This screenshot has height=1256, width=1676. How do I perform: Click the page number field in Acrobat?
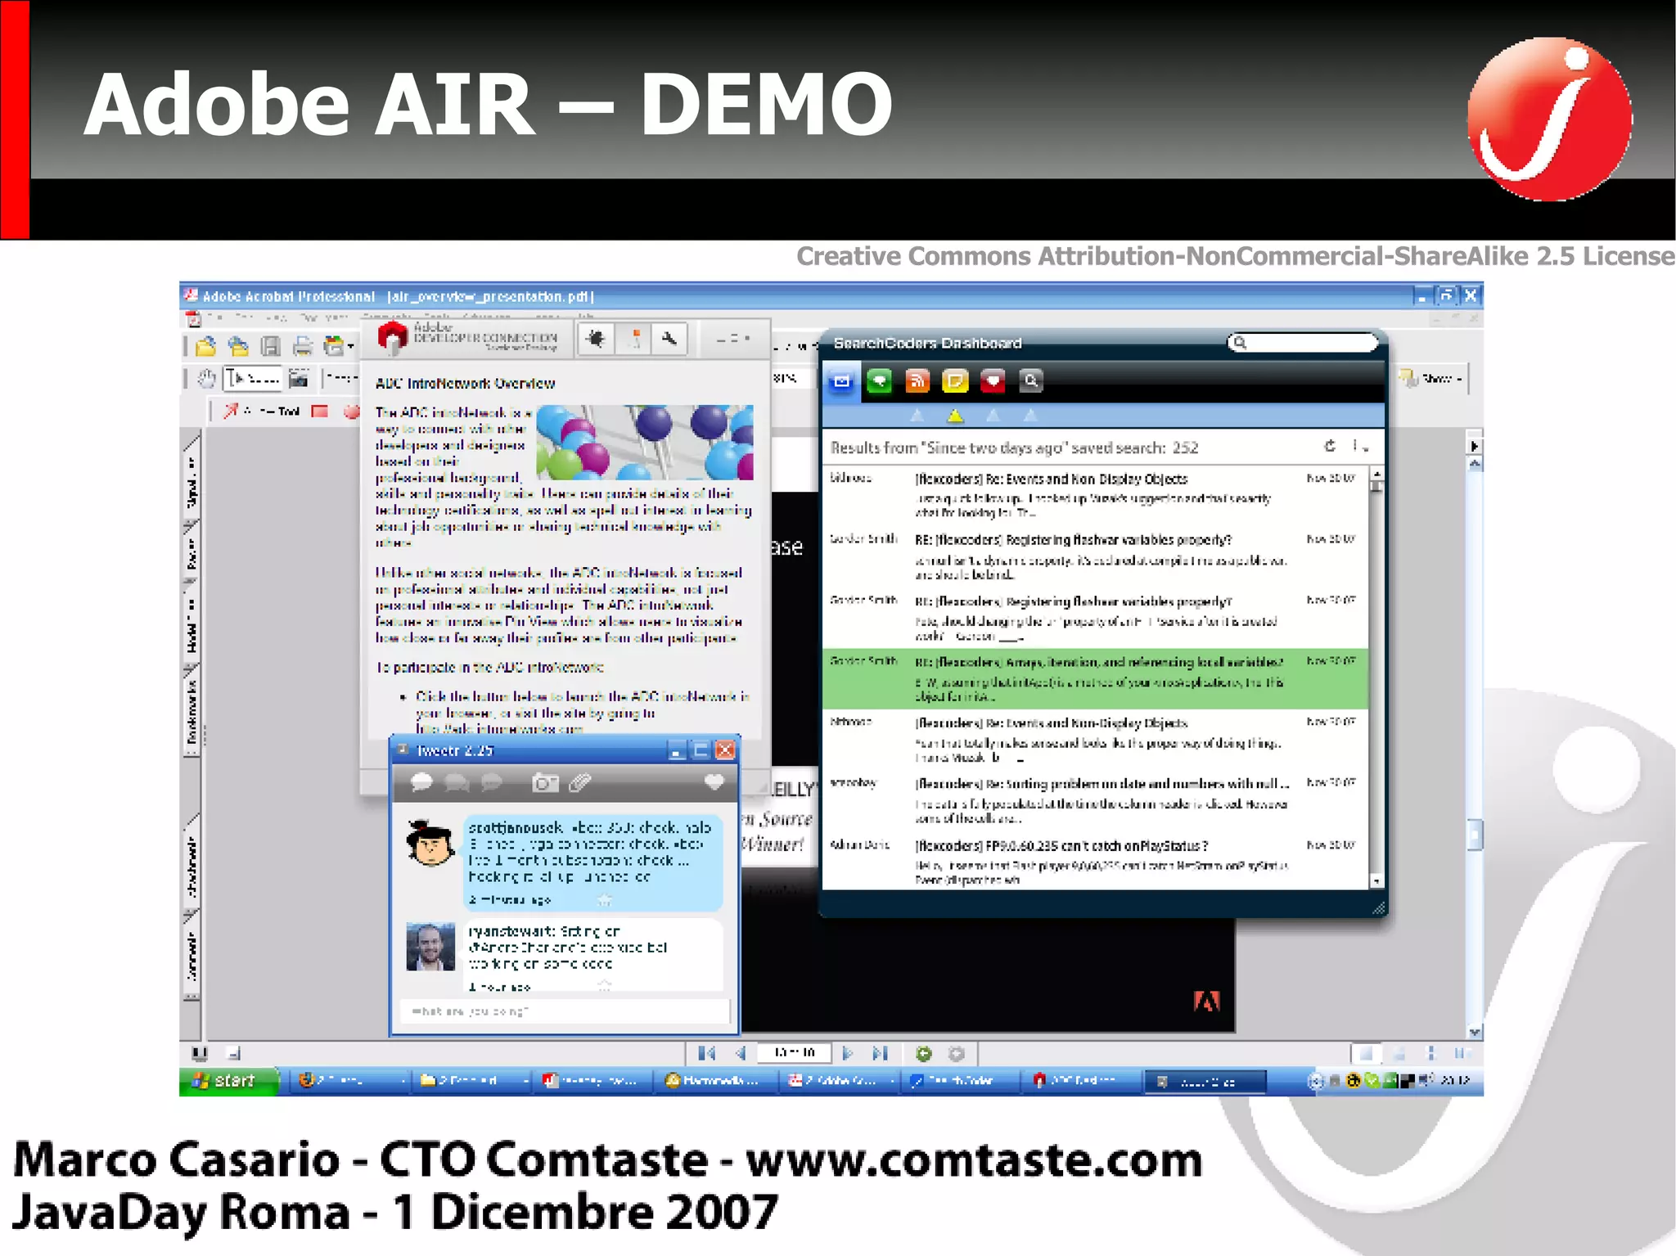[793, 1053]
